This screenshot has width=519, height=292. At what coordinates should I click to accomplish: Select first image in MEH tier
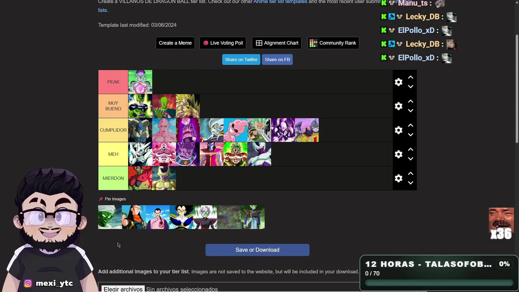coord(140,154)
